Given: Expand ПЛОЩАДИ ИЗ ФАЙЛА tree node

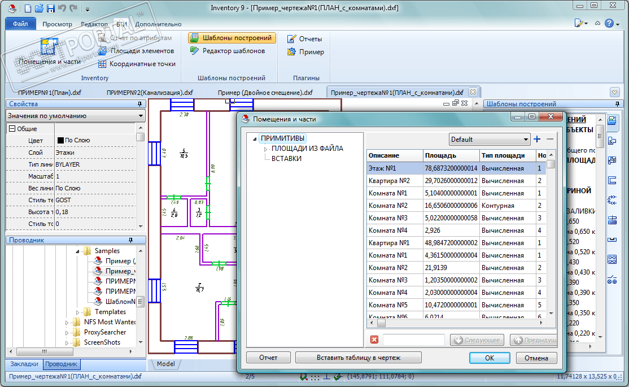Looking at the screenshot, I should (267, 149).
